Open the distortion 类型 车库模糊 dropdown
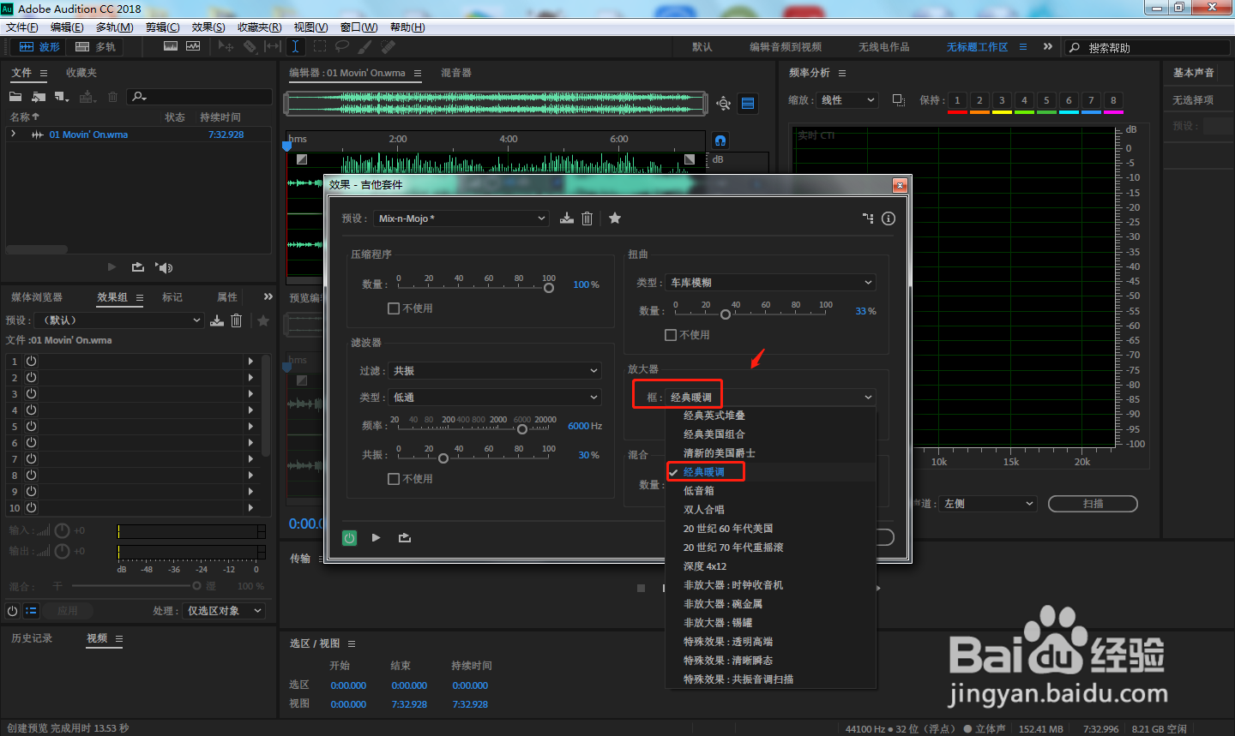1235x736 pixels. coord(770,283)
